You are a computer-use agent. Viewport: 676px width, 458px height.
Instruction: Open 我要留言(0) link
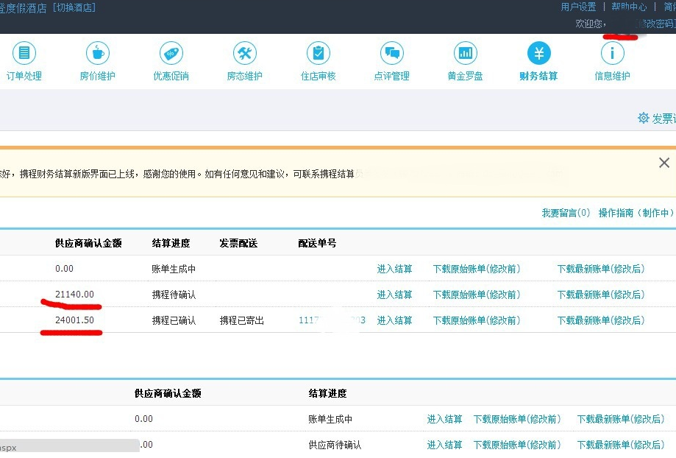point(566,213)
